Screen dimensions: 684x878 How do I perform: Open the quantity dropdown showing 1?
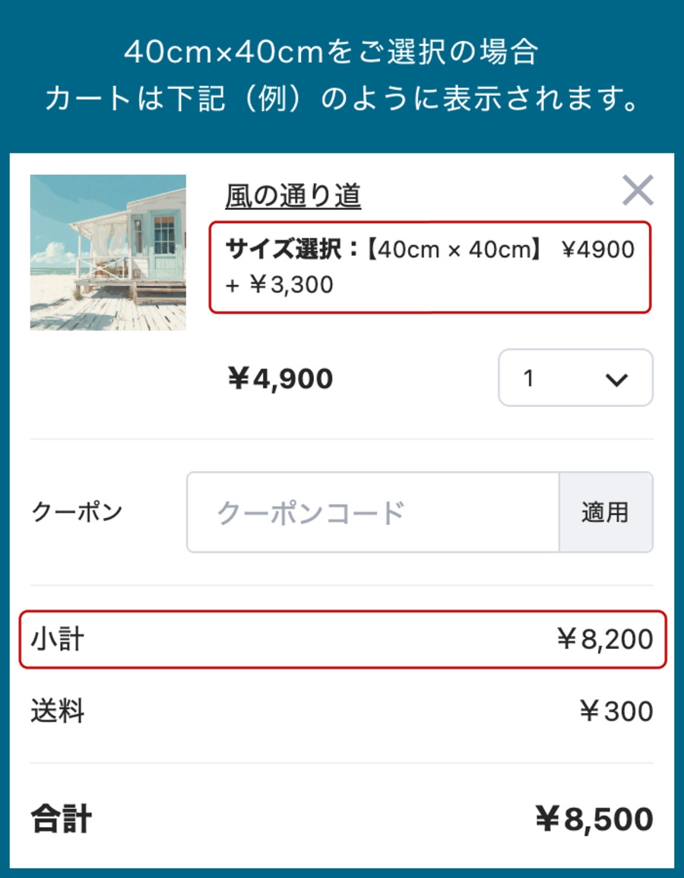575,378
